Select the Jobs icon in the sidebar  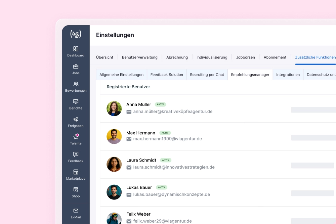tap(76, 69)
